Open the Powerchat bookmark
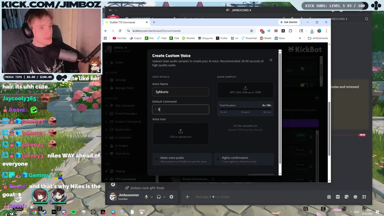The width and height of the screenshot is (384, 216). pos(249,38)
